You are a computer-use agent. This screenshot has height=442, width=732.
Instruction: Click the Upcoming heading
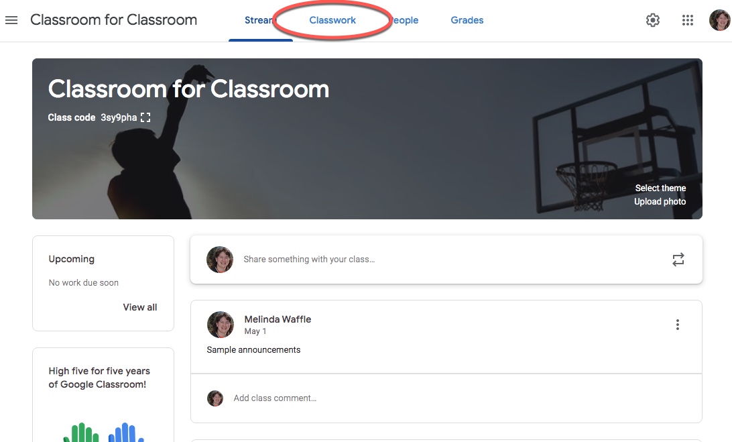[72, 259]
